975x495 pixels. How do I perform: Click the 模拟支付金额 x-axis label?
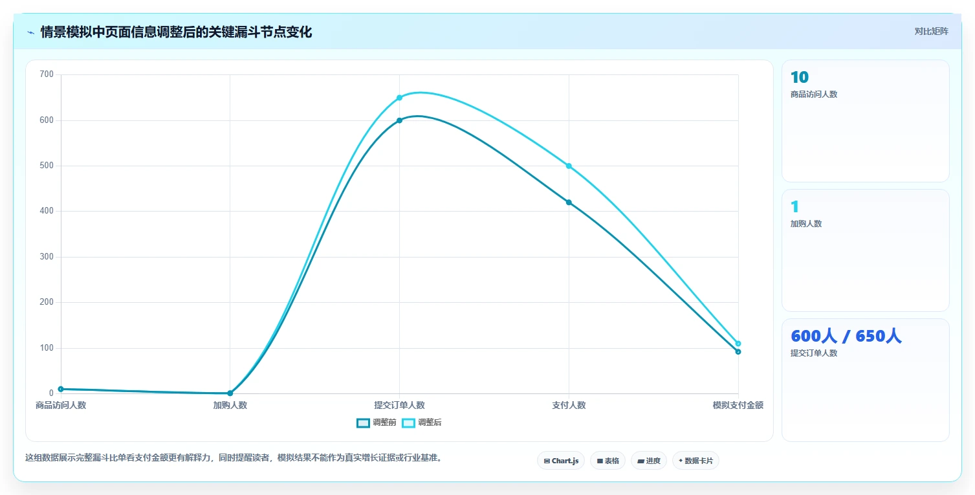[x=738, y=405]
